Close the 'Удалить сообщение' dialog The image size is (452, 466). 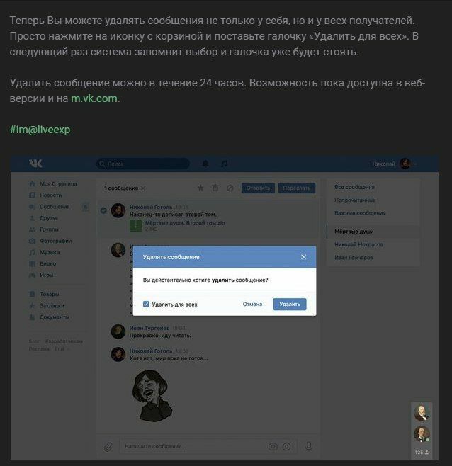tap(303, 257)
